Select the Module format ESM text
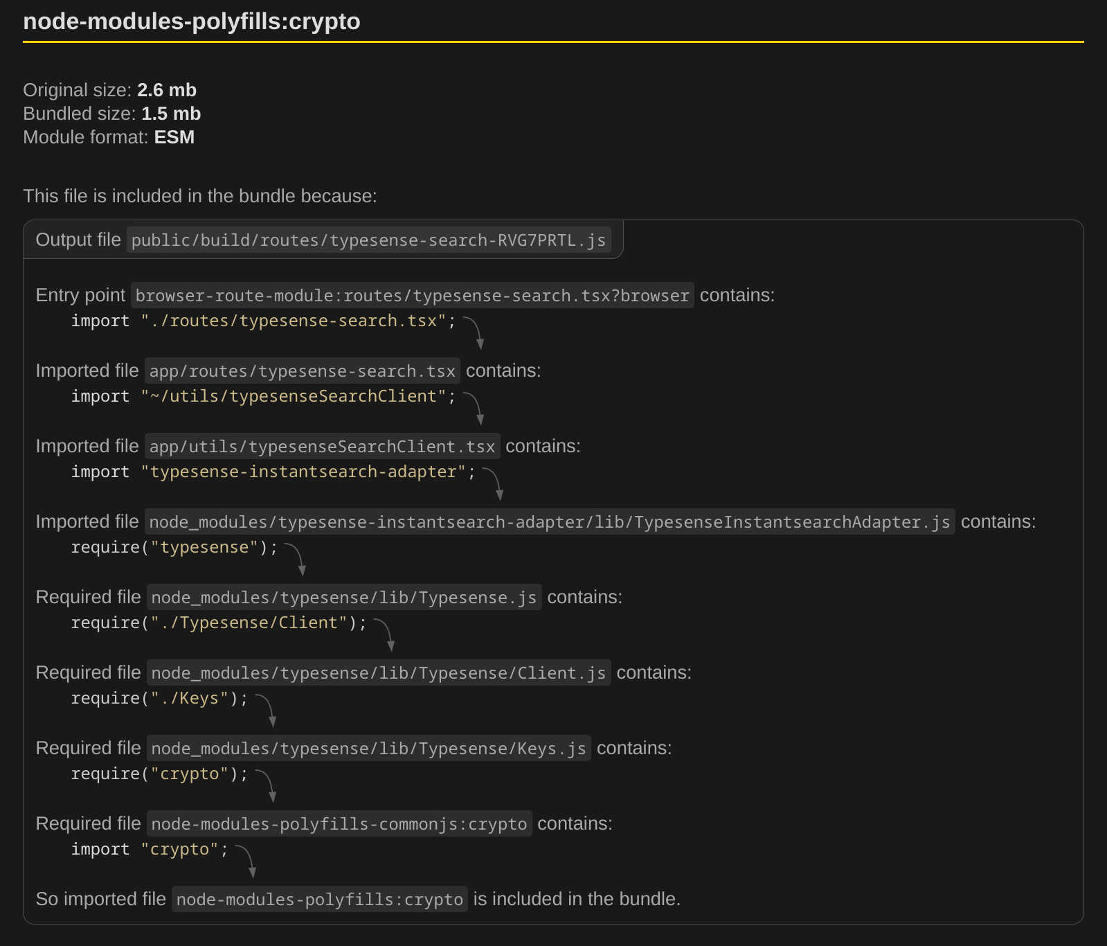The image size is (1107, 946). pyautogui.click(x=109, y=137)
